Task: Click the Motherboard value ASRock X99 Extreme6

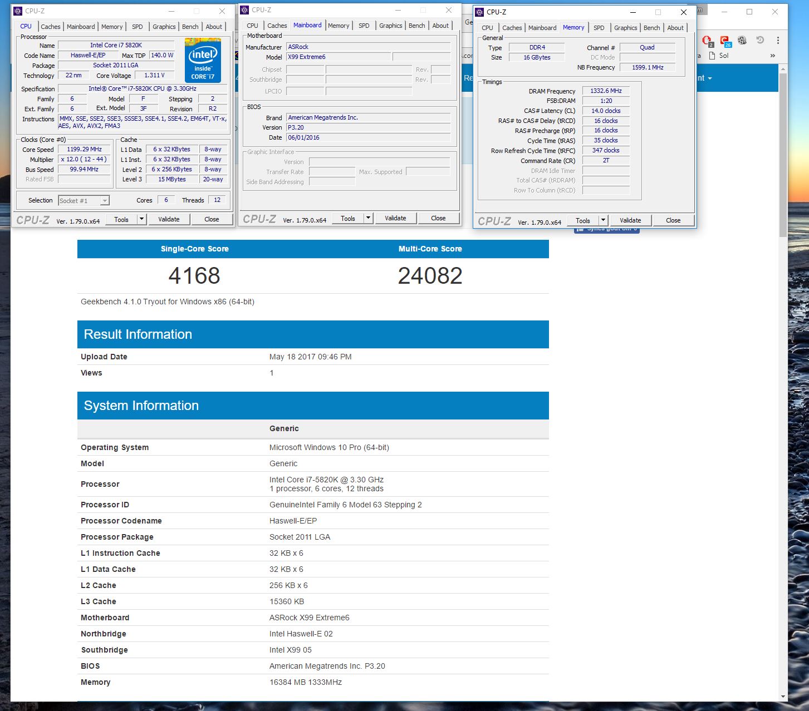Action: [x=310, y=618]
